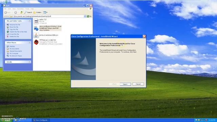Click Cancel in the InstallShield Wizard

(138, 84)
